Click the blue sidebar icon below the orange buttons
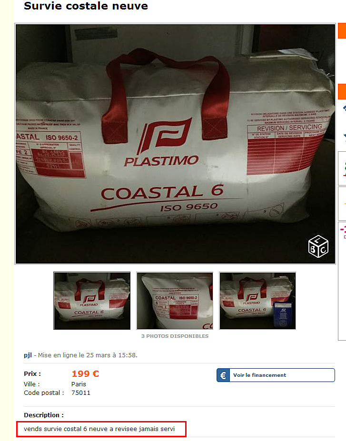Screen dimensions: 346x441 click(x=344, y=108)
